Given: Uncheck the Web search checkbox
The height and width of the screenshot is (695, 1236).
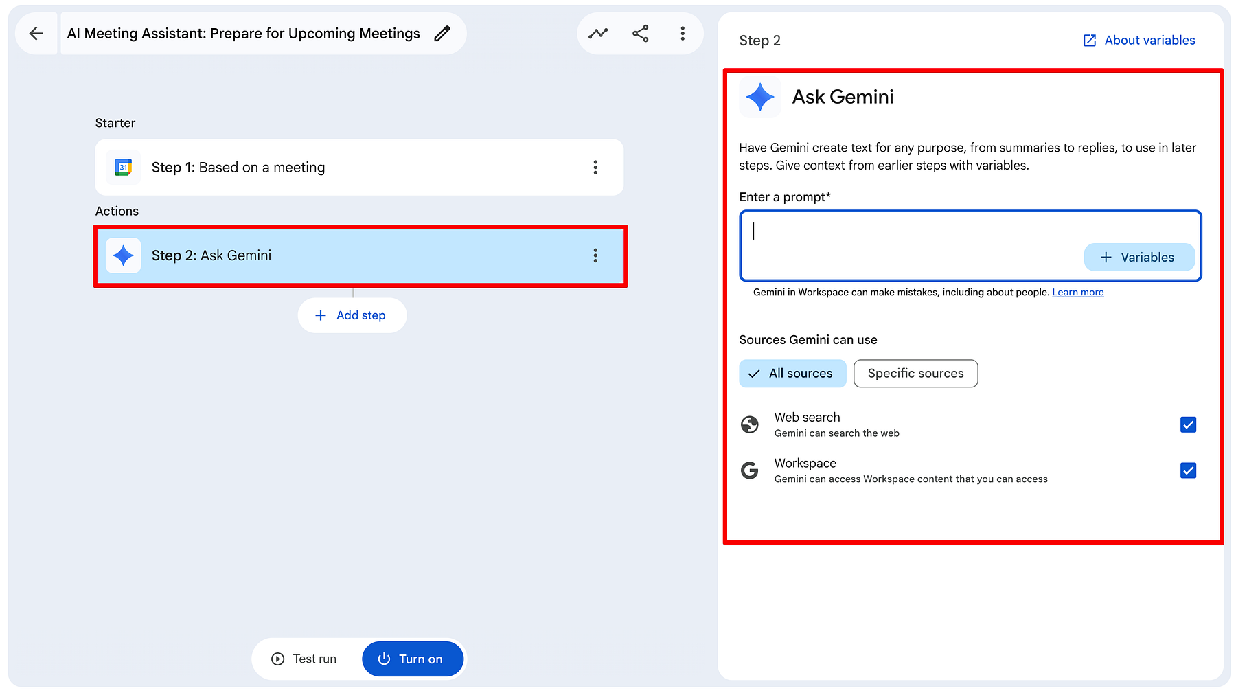Looking at the screenshot, I should pyautogui.click(x=1188, y=424).
